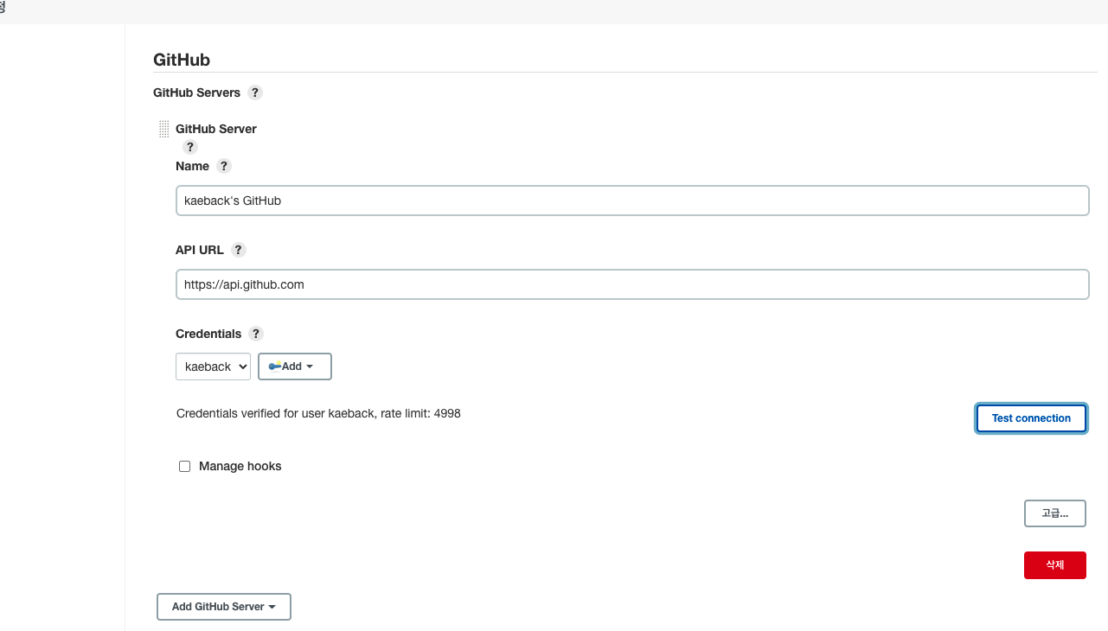Click the GitHub section heading
Screen dimensions: 1108x631
(182, 60)
